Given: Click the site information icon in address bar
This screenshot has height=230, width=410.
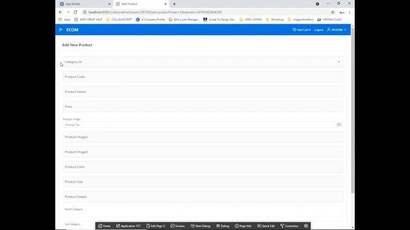Looking at the screenshot, I should 85,12.
